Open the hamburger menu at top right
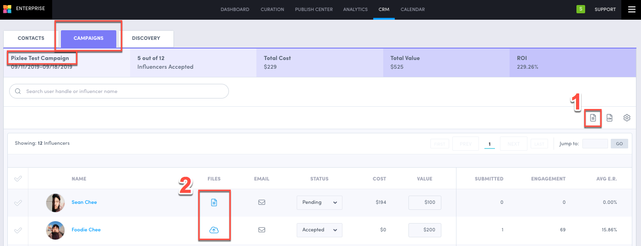The width and height of the screenshot is (641, 246). (x=631, y=10)
